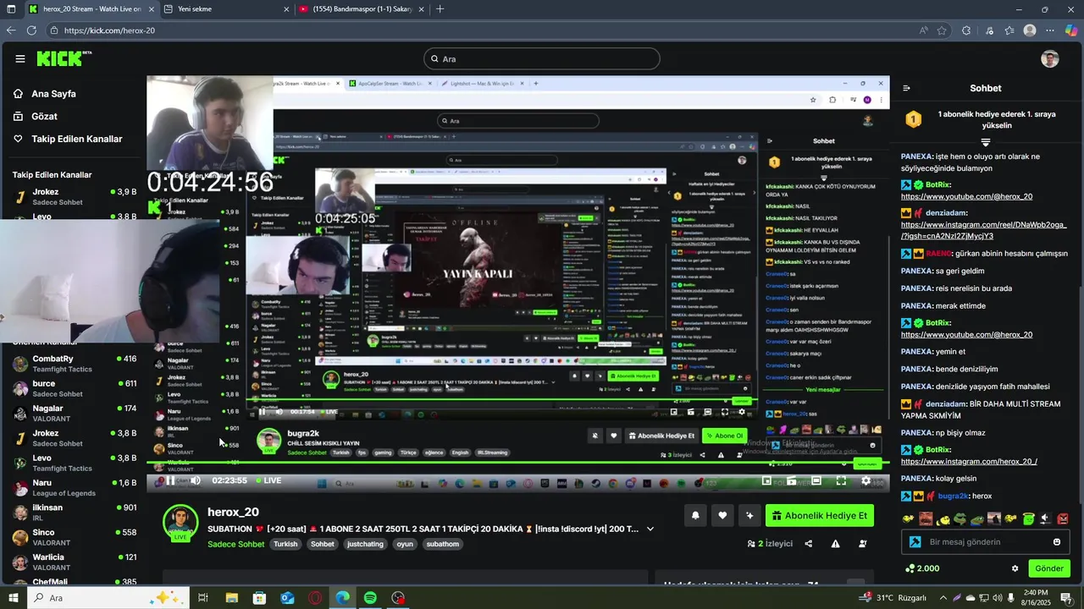Open Nagalar channel in the sidebar

pos(73,413)
